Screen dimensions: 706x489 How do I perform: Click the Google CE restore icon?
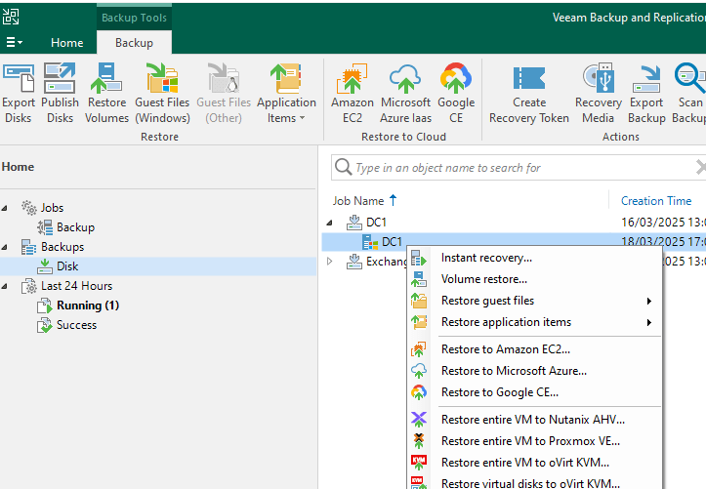[x=456, y=94]
